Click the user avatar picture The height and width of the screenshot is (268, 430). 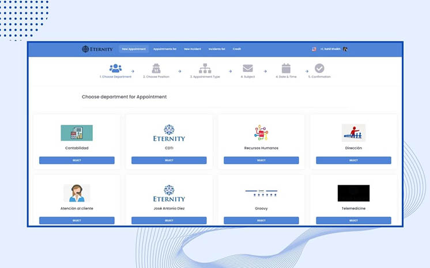click(345, 49)
